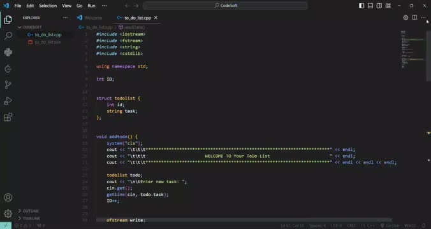Image resolution: width=431 pixels, height=229 pixels.
Task: Click the split editor right icon
Action: pos(414,18)
